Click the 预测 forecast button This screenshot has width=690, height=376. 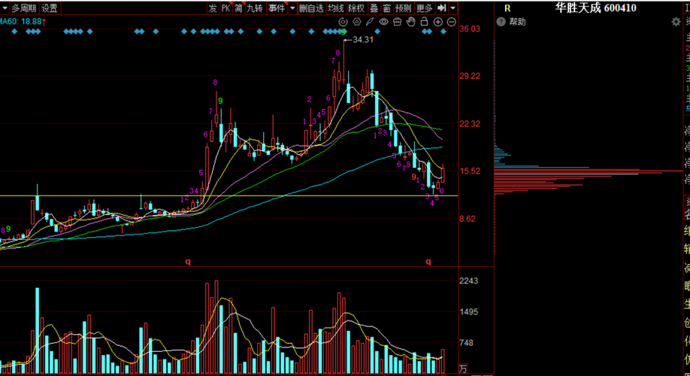pos(403,8)
